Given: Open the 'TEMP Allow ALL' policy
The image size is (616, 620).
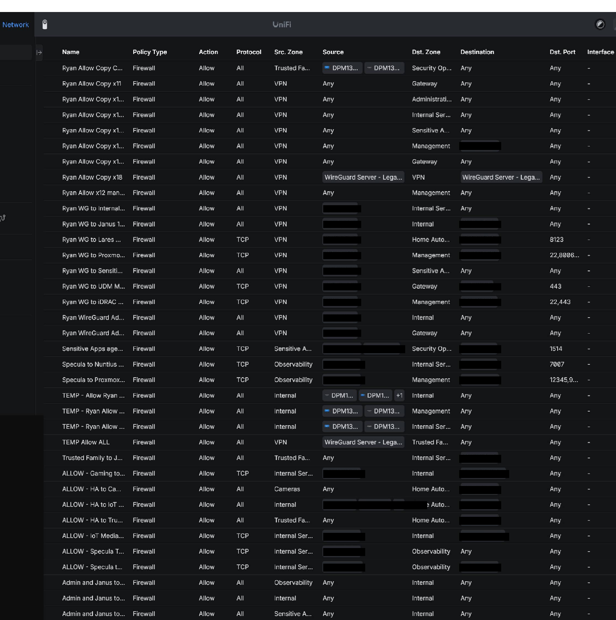Looking at the screenshot, I should pyautogui.click(x=86, y=442).
